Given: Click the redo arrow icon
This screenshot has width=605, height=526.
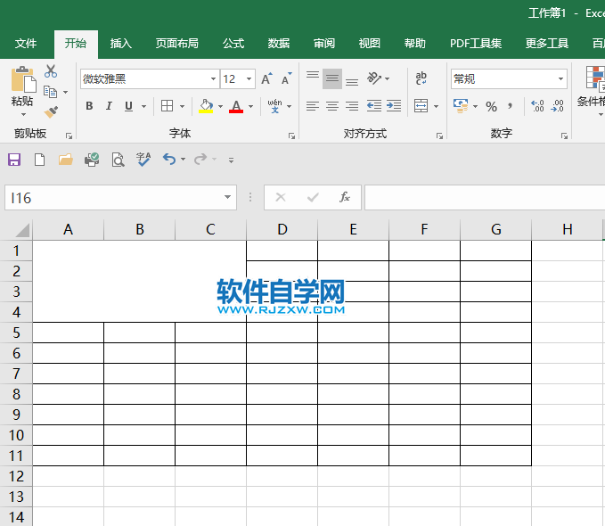Looking at the screenshot, I should click(x=200, y=159).
